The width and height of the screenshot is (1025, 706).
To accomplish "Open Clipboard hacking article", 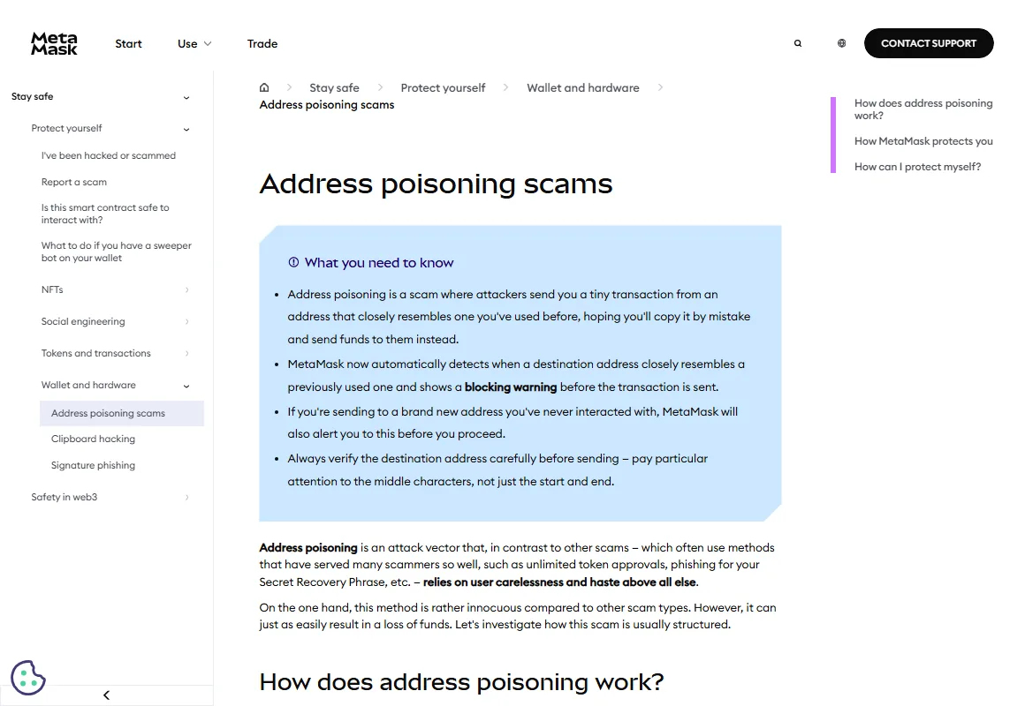I will click(93, 439).
